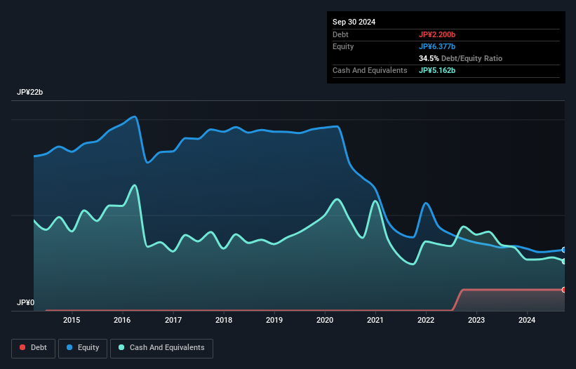This screenshot has width=576, height=369.
Task: Click the JP¥0 axis label
Action: [25, 302]
